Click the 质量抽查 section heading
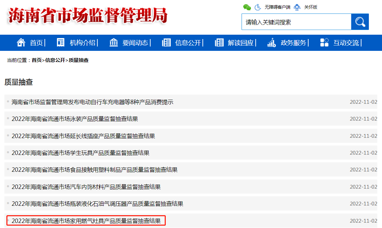The width and height of the screenshot is (382, 228). [19, 82]
